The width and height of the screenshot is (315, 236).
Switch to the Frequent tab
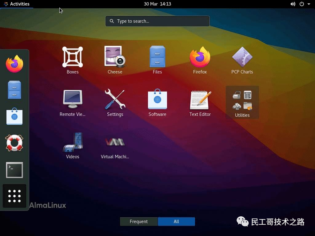pos(139,221)
